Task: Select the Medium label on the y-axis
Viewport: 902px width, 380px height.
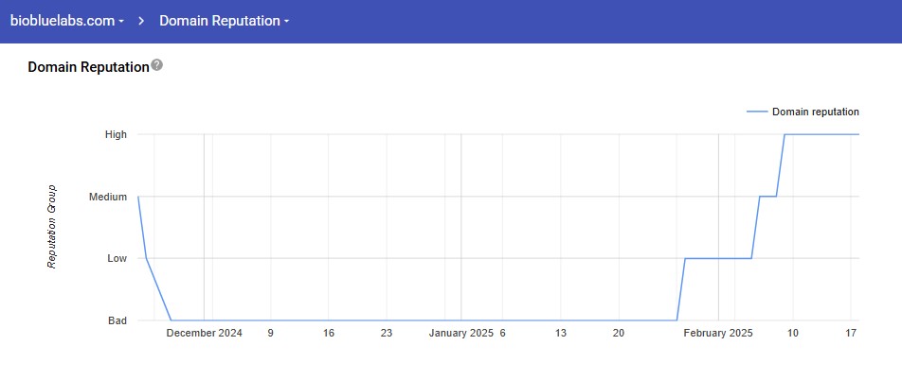Action: pyautogui.click(x=108, y=197)
